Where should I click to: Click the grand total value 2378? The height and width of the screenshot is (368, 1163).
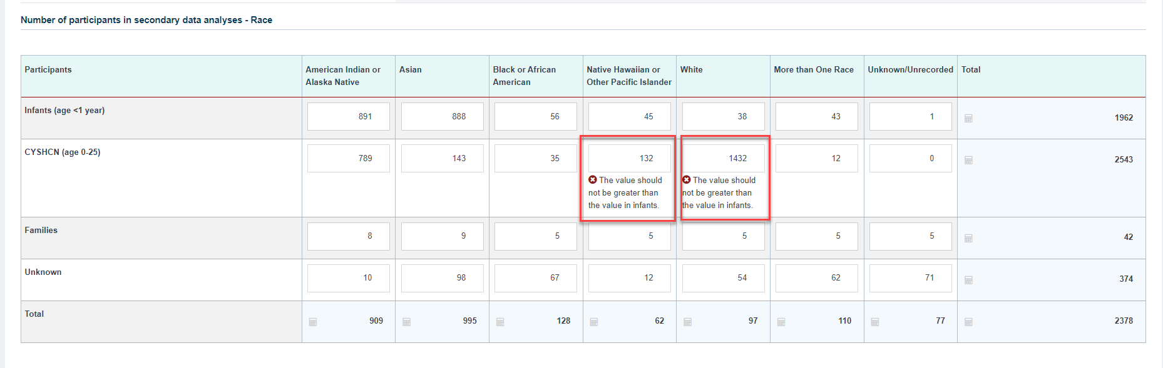(x=1124, y=321)
